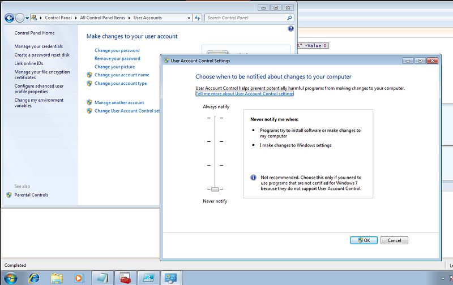The image size is (453, 285).
Task: Open Windows Explorer folder on taskbar
Action: pos(57,278)
